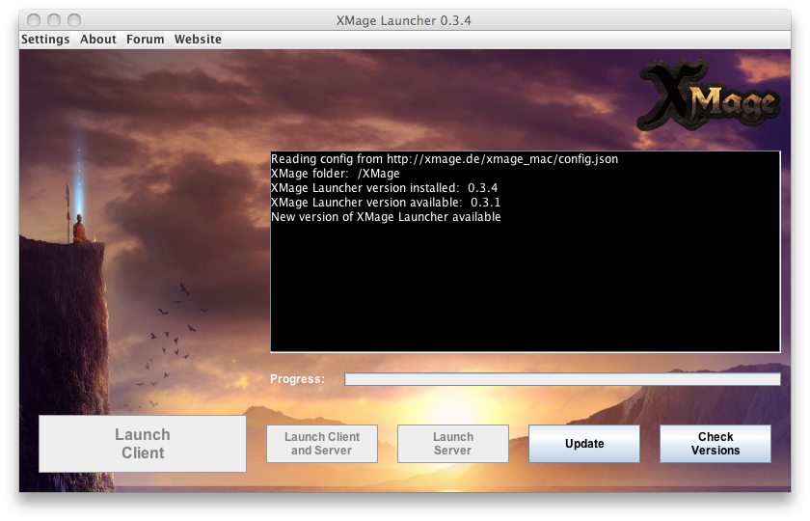Click the 'version installed: 0.3.4' log line
This screenshot has height=521, width=810.
385,188
